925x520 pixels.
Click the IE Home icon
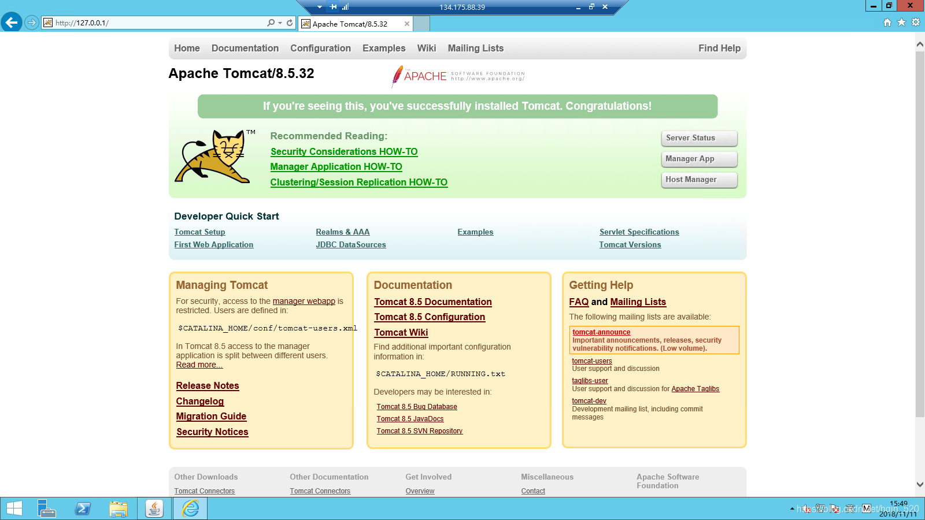point(887,23)
